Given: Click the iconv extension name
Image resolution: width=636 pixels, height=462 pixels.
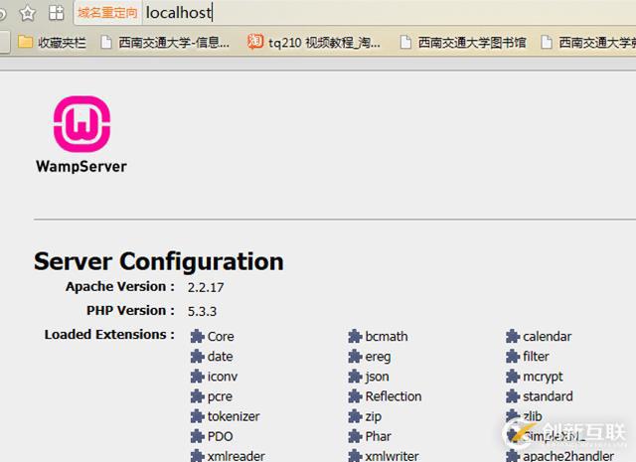Looking at the screenshot, I should point(223,377).
